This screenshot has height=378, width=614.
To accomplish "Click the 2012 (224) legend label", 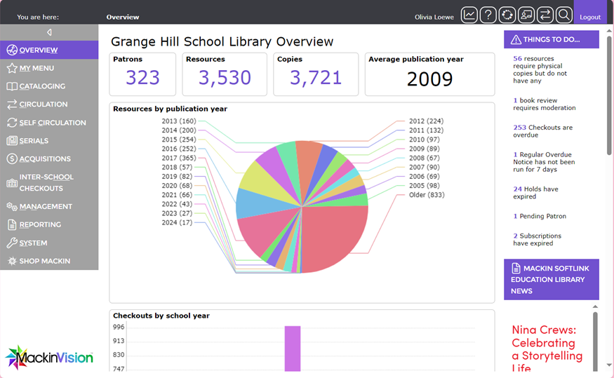I will pos(426,121).
